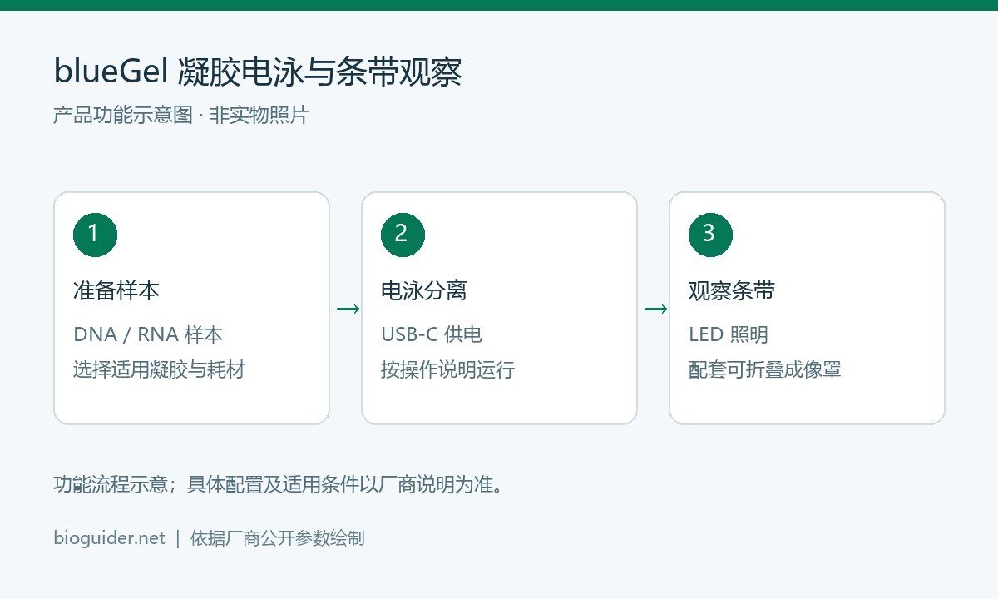Click the title 'blueGel 凝胶电泳与条带观察'
The height and width of the screenshot is (599, 998).
[258, 72]
